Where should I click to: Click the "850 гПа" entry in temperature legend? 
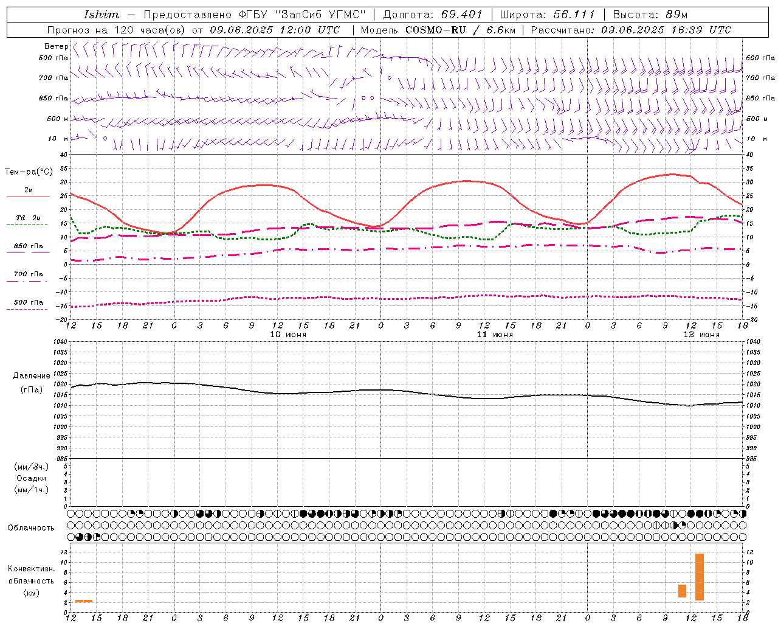29,246
